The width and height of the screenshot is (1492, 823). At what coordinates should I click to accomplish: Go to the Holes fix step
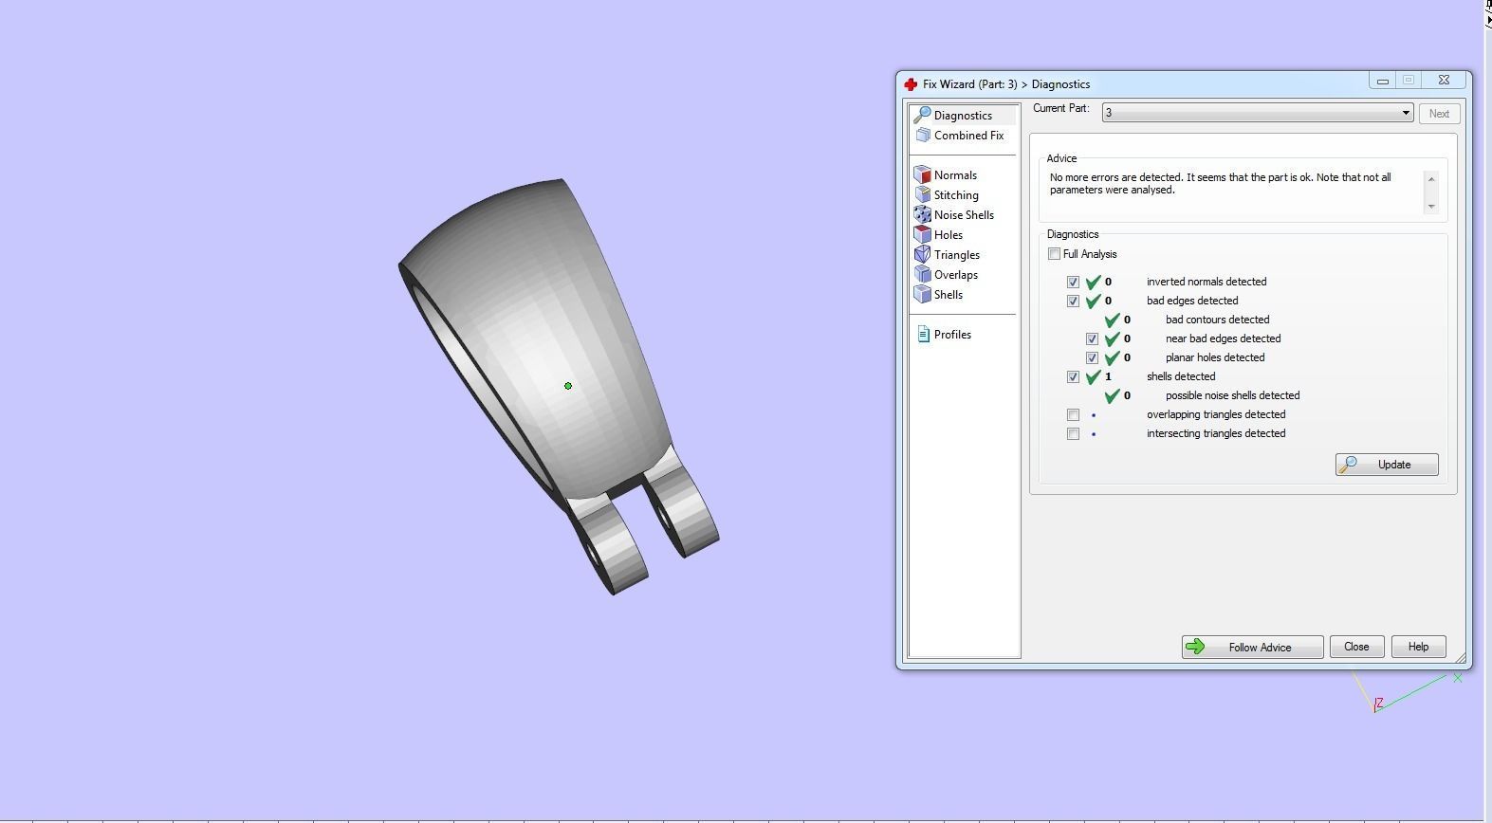click(x=949, y=235)
